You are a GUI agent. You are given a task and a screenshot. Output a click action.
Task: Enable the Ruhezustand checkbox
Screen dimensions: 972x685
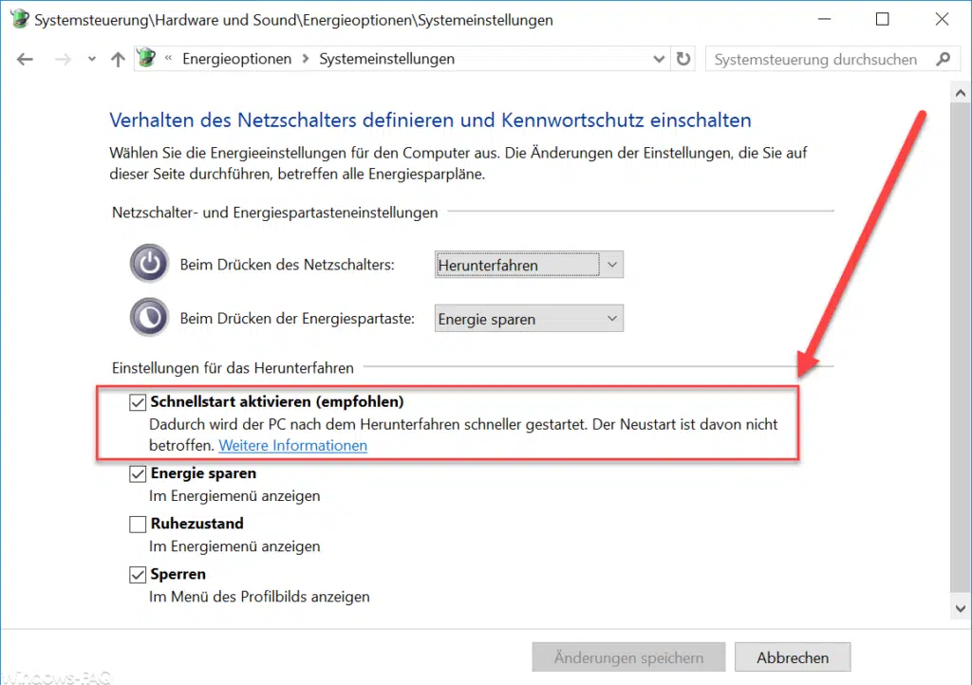139,524
